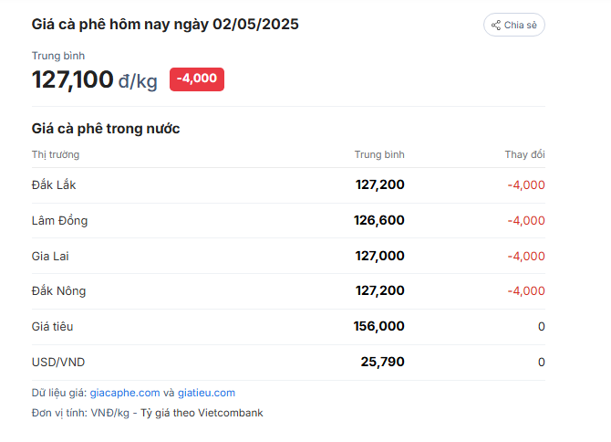Select the USD/VND exchange rate row
This screenshot has width=611, height=442.
tap(288, 362)
